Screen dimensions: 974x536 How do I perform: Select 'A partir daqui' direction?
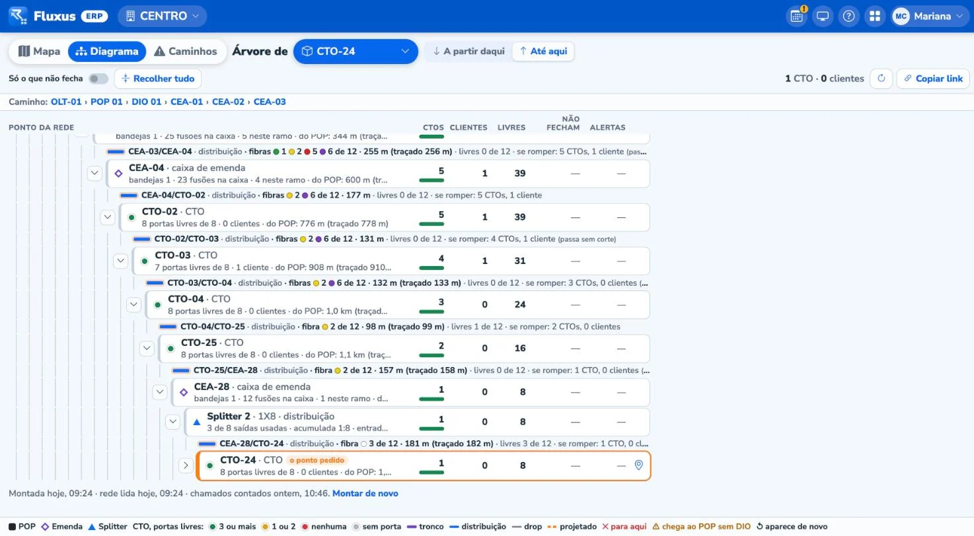468,51
